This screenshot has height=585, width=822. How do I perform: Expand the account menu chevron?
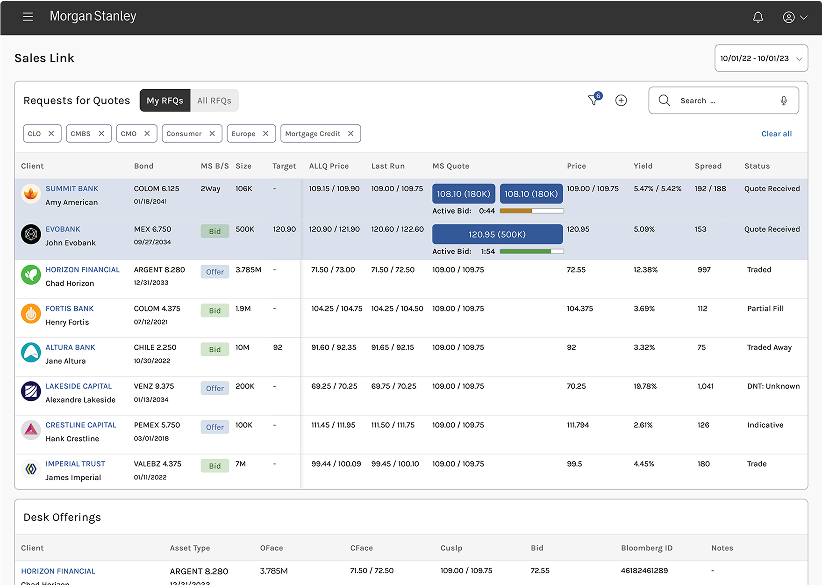tap(804, 17)
